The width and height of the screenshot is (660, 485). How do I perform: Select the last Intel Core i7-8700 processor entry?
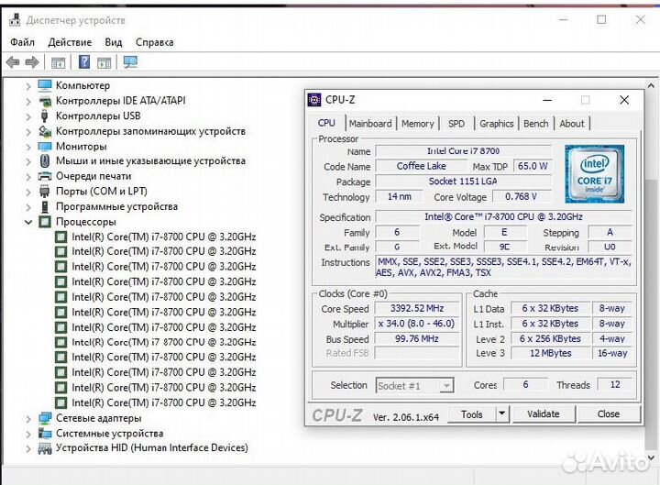click(164, 402)
